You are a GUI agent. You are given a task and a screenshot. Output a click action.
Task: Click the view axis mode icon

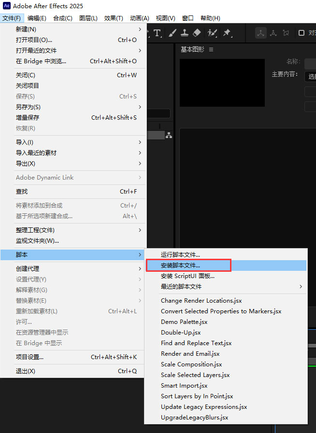pos(286,33)
